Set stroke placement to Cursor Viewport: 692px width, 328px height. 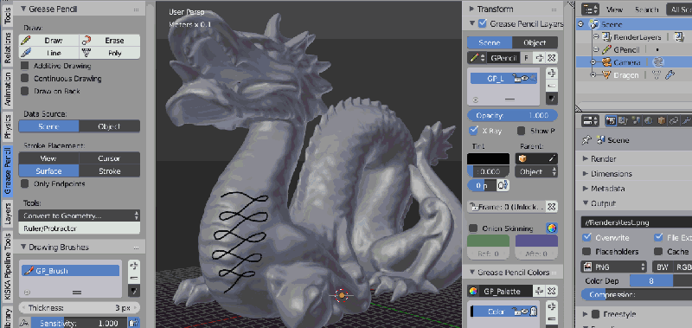[x=110, y=158]
